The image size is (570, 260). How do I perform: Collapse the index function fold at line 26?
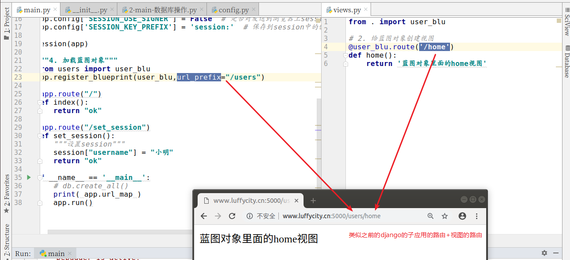pos(40,103)
